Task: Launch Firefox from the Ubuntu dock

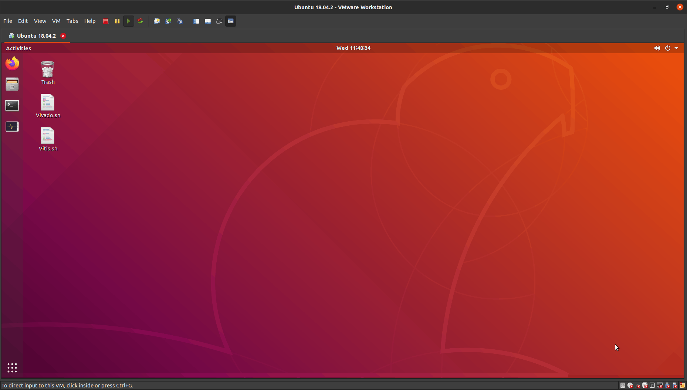Action: click(12, 63)
